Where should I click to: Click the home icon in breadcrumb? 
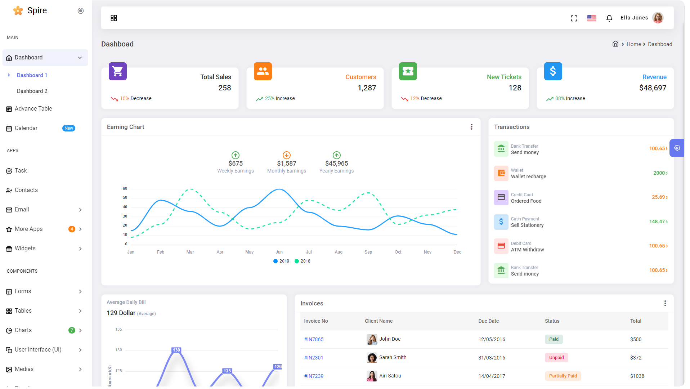coord(615,44)
